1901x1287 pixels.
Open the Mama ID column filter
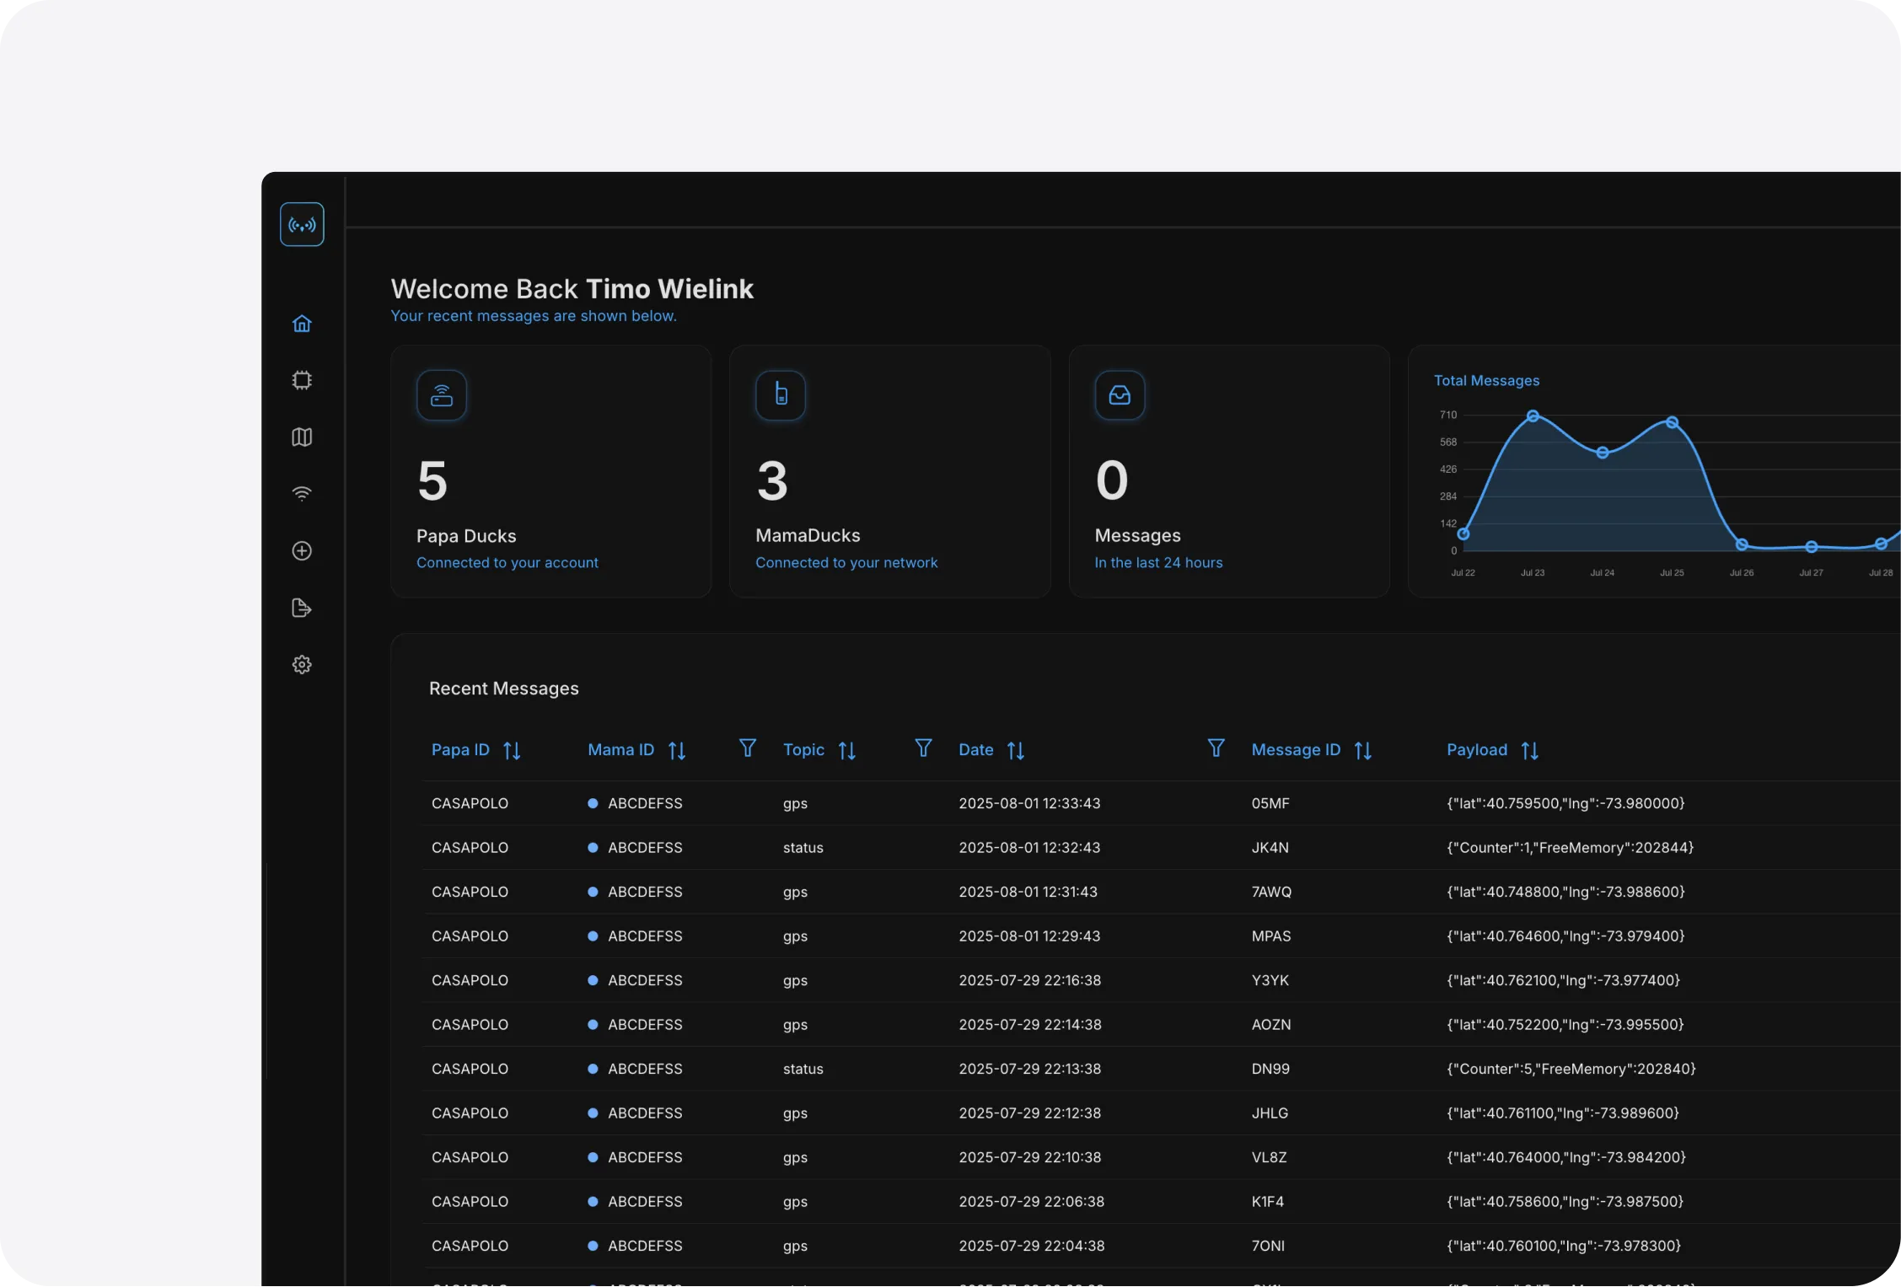point(747,748)
